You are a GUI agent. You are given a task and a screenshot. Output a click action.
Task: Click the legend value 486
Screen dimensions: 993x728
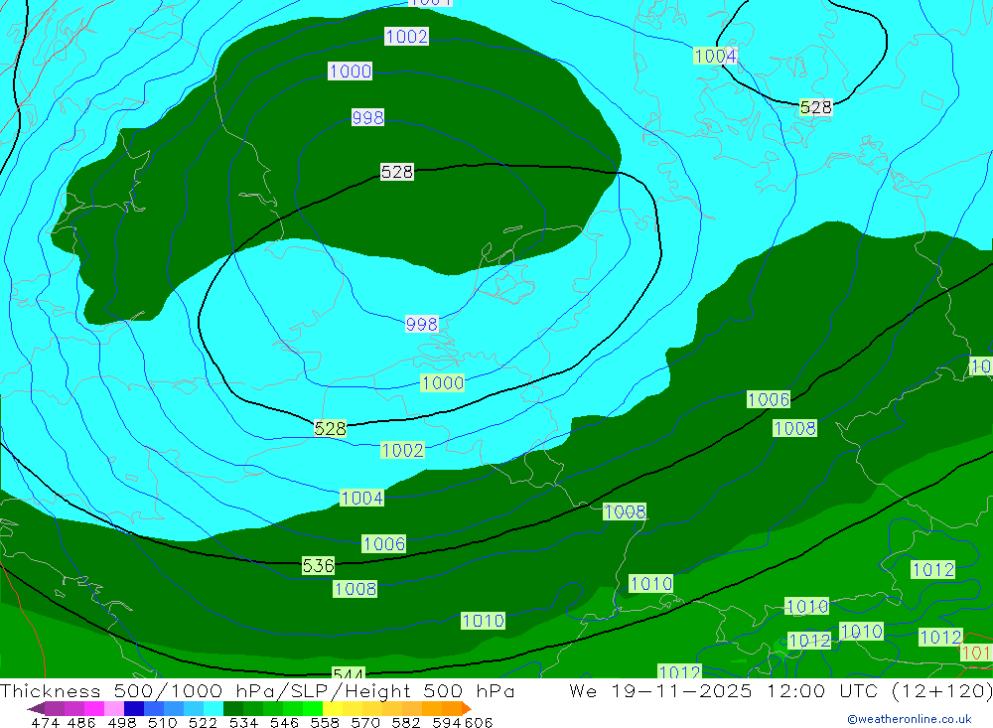tap(81, 722)
